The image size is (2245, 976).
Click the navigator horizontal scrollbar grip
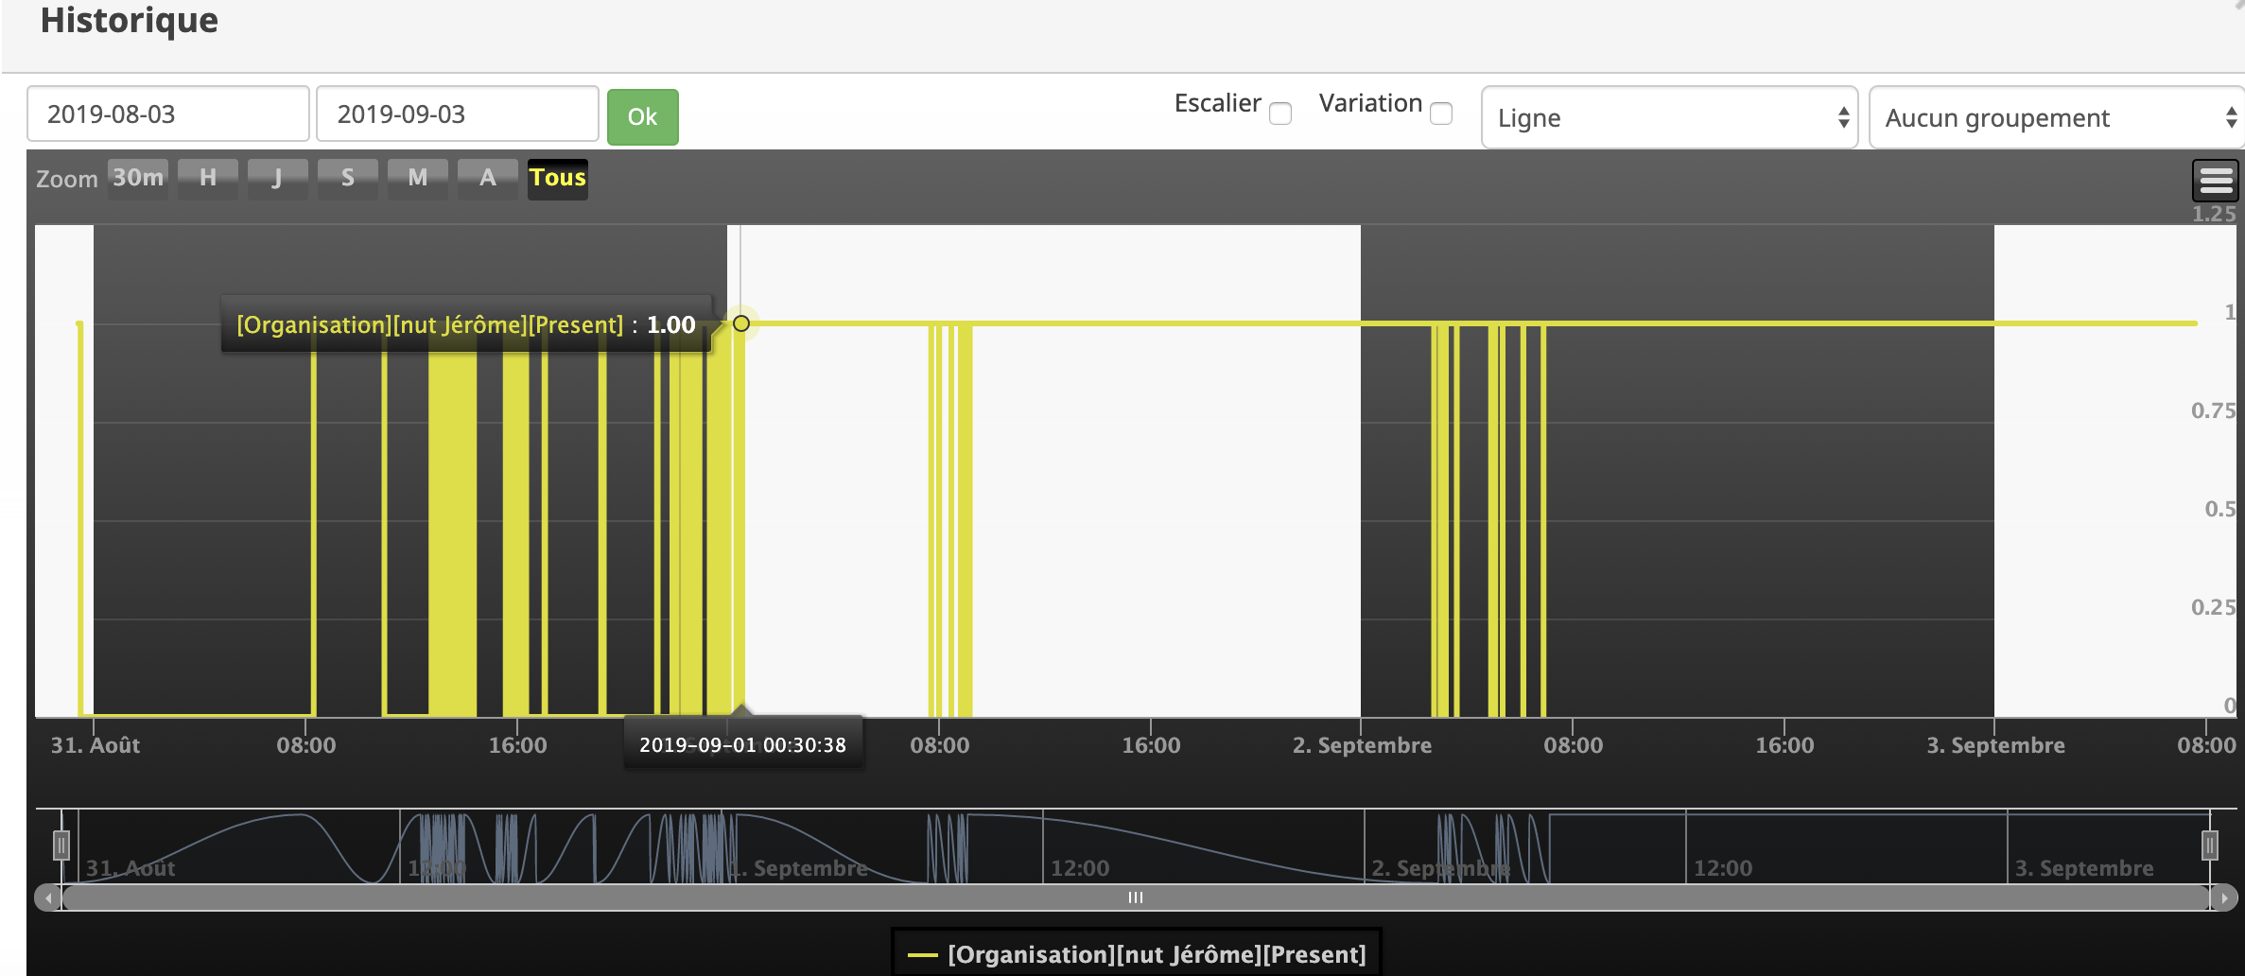(1136, 898)
